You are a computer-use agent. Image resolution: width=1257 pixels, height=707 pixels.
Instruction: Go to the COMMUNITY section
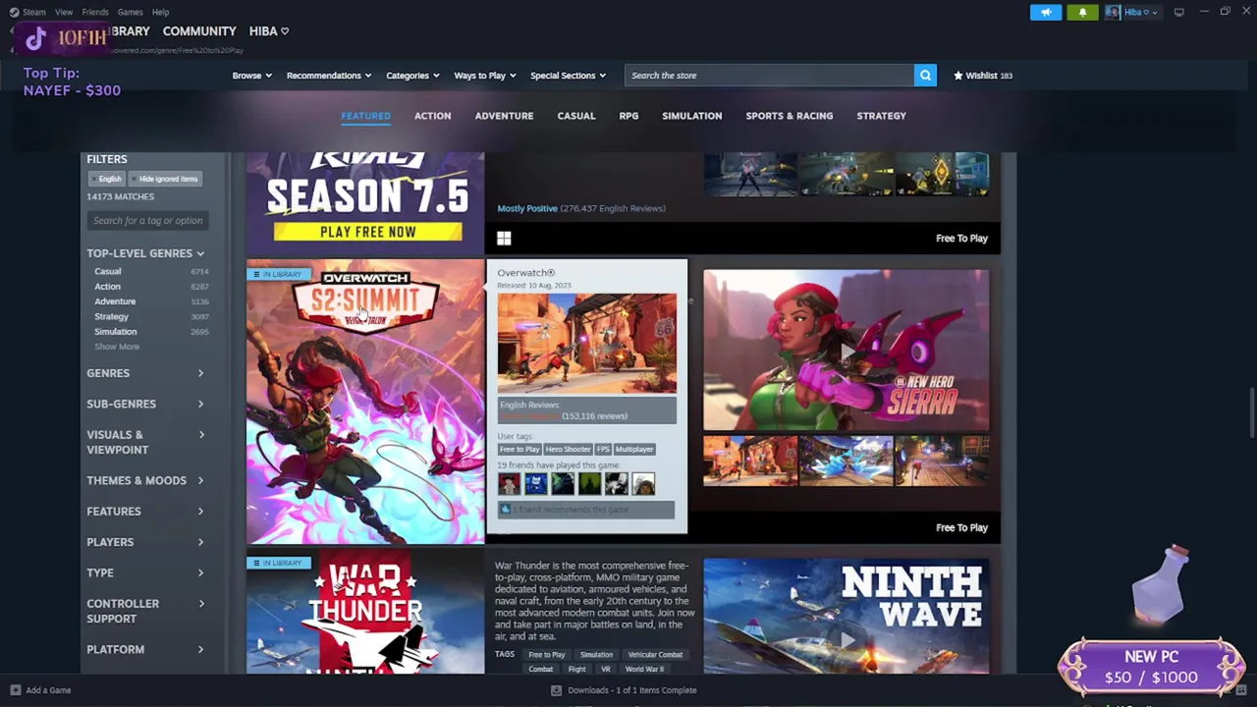[199, 31]
